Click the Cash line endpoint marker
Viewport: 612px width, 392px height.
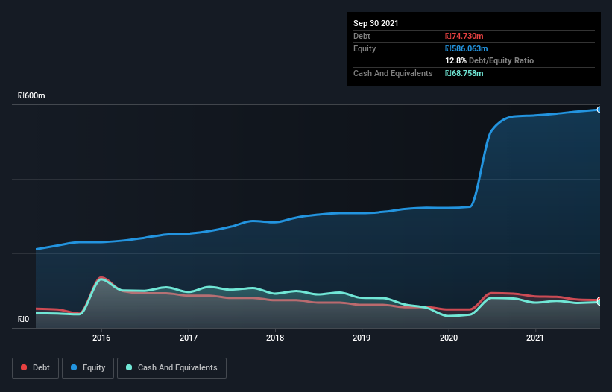(599, 303)
